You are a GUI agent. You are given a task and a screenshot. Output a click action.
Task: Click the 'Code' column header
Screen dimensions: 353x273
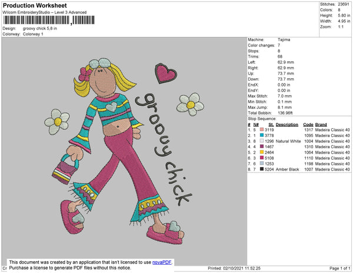308,125
